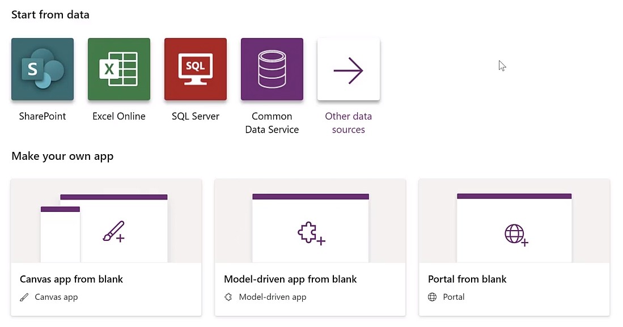Click the 'Portal' subtitle text
Image resolution: width=623 pixels, height=327 pixels.
coord(454,297)
